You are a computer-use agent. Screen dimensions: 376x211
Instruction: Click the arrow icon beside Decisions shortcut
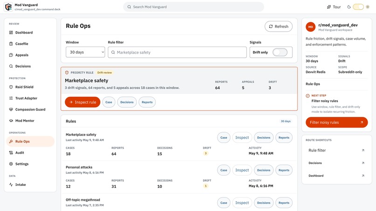[x=363, y=163]
